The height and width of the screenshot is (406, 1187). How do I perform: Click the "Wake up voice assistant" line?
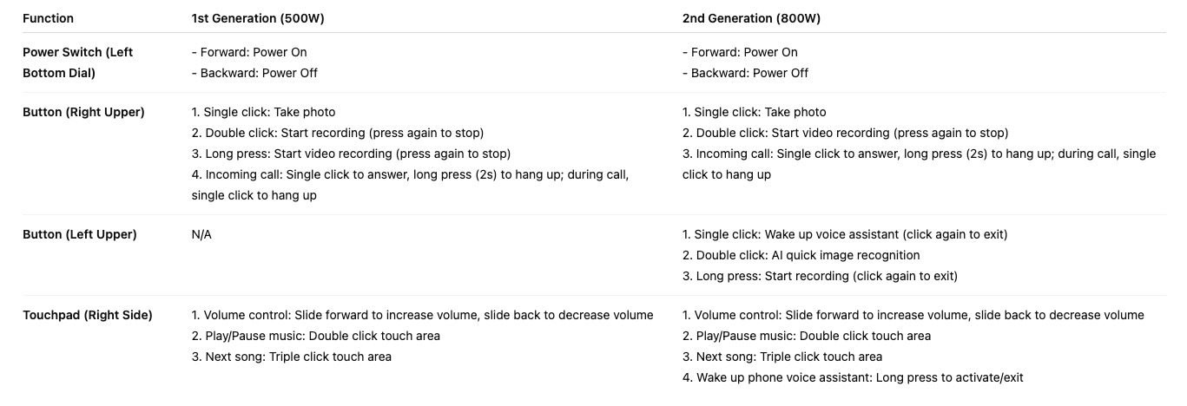(846, 234)
